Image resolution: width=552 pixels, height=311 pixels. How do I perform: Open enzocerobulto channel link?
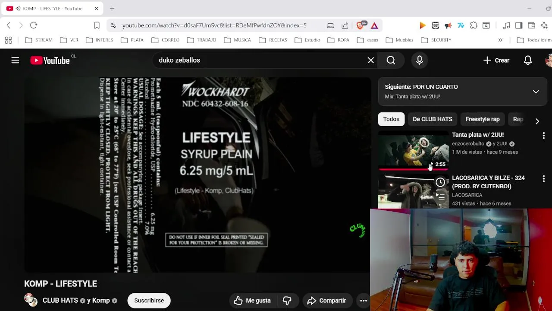pos(468,143)
